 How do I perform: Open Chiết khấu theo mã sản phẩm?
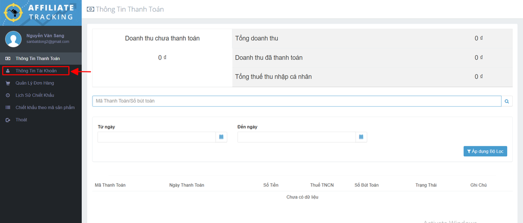(45, 108)
